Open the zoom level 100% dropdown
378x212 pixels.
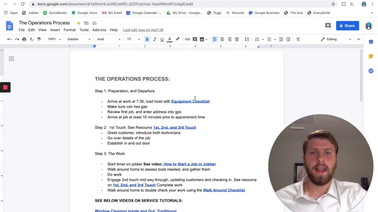[x=54, y=39]
